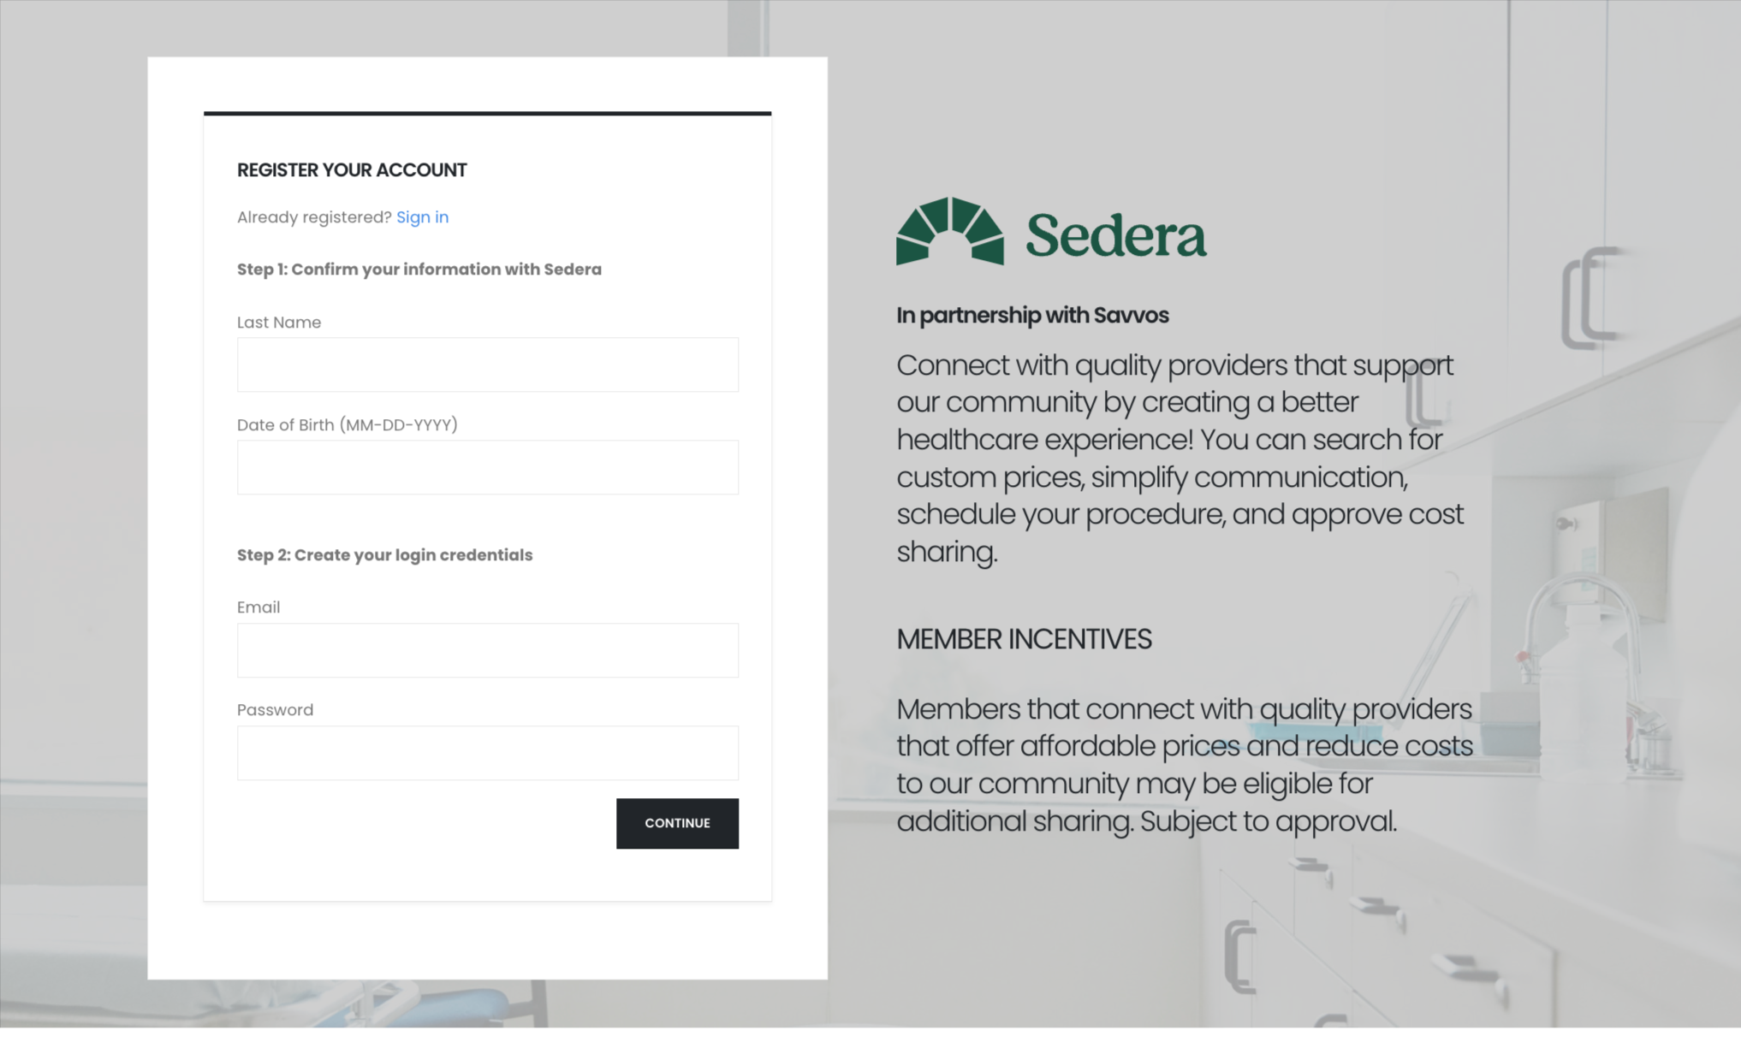Screen dimensions: 1741x1048
Task: Click the Email input field
Action: [x=488, y=649]
